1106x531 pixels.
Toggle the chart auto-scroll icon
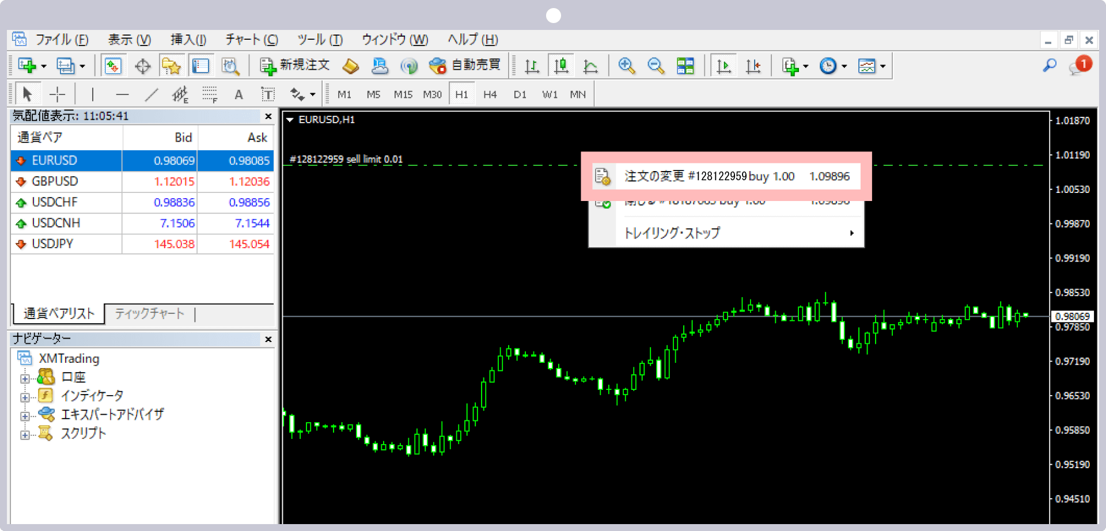[x=724, y=66]
